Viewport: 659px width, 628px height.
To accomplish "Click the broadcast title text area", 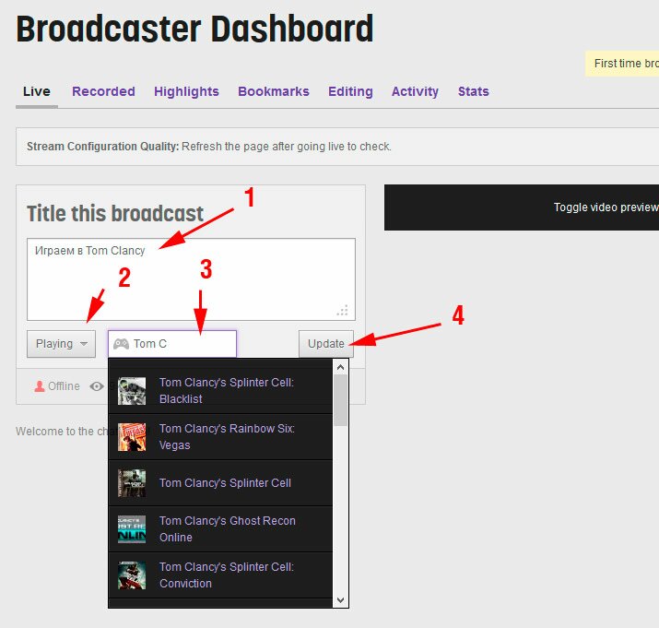I will [x=191, y=279].
